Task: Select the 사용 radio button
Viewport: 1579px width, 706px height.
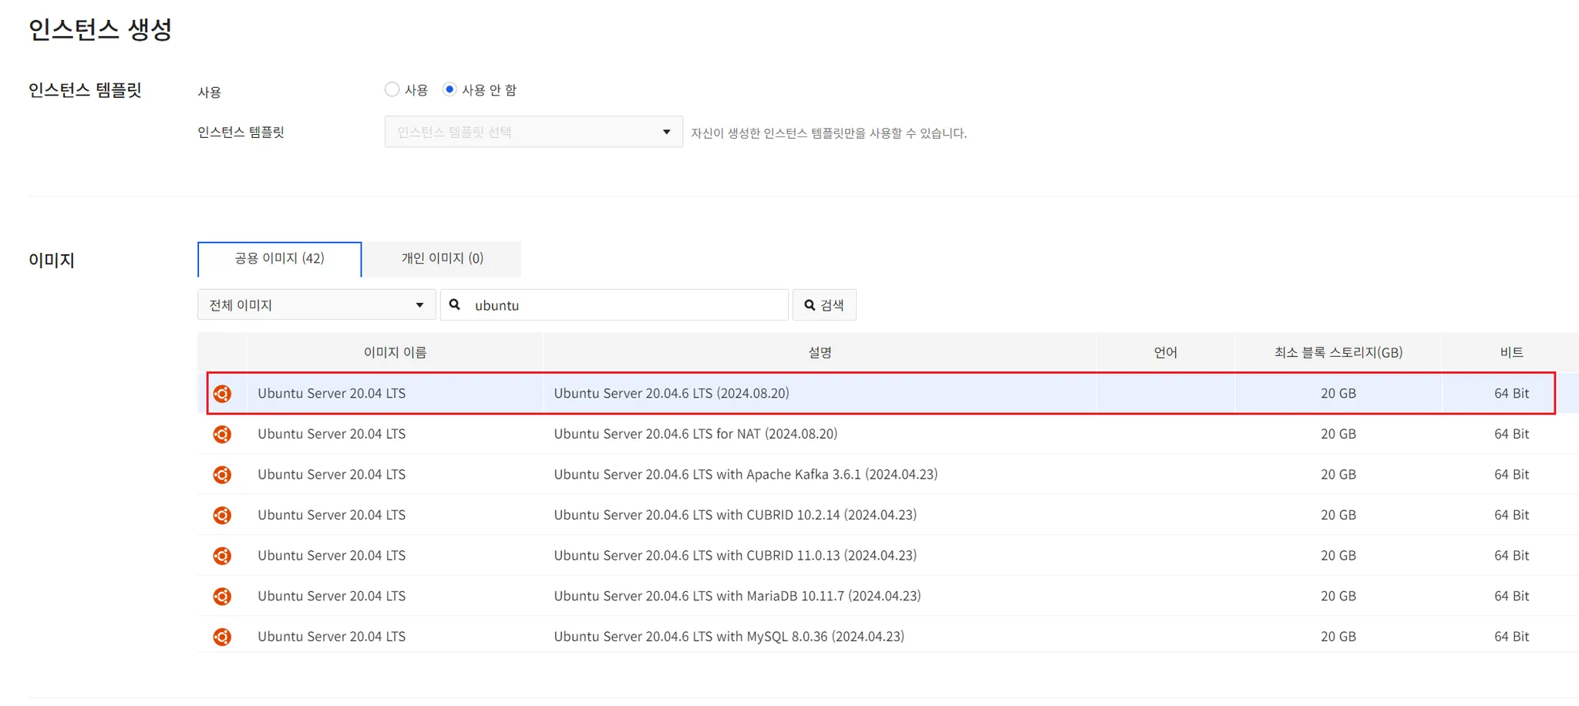Action: [x=392, y=89]
